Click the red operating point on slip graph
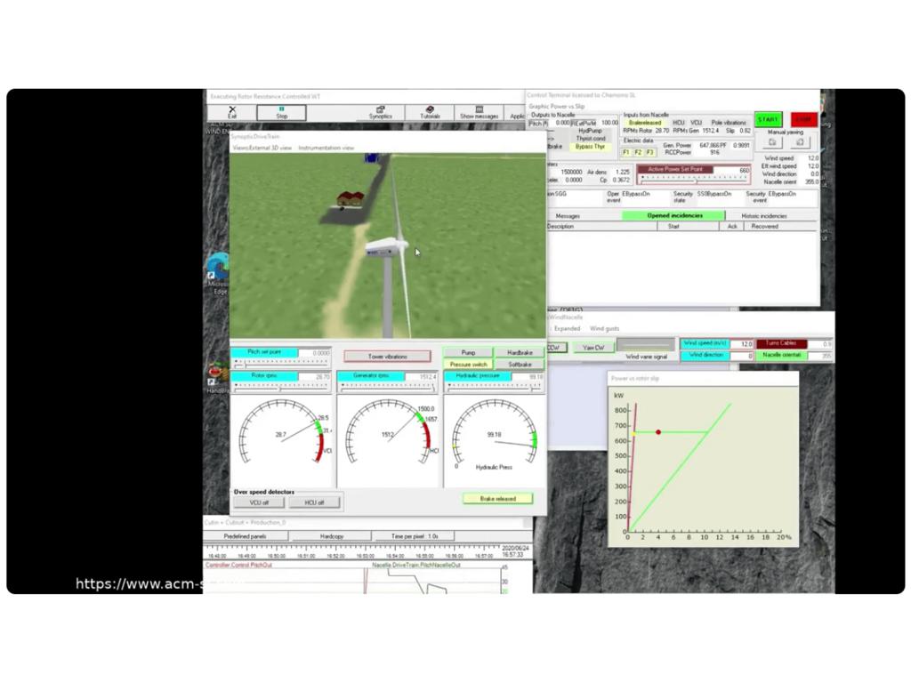This screenshot has height=683, width=911. click(x=658, y=432)
